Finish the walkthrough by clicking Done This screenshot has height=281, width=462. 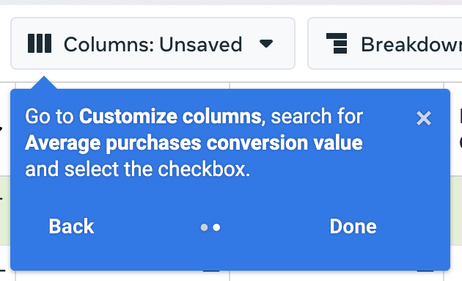point(353,227)
